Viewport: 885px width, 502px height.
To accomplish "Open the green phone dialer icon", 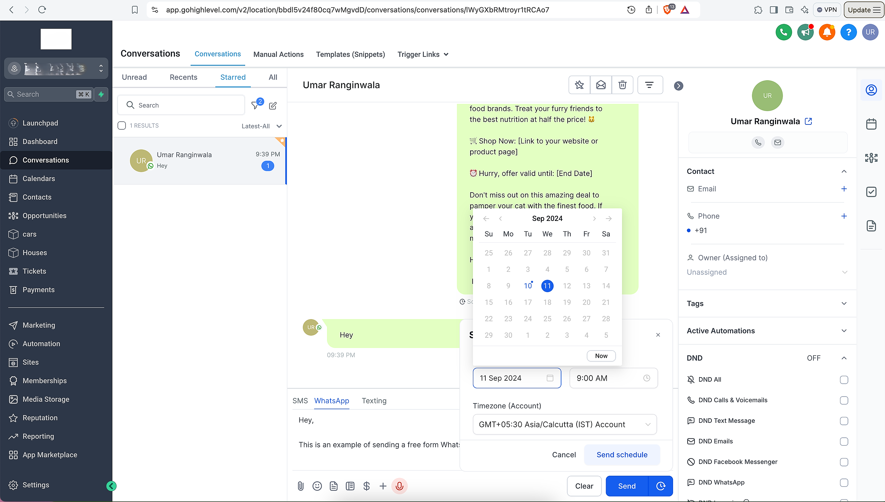I will click(x=784, y=32).
